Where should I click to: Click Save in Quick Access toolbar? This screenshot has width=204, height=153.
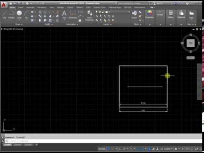tap(19, 3)
